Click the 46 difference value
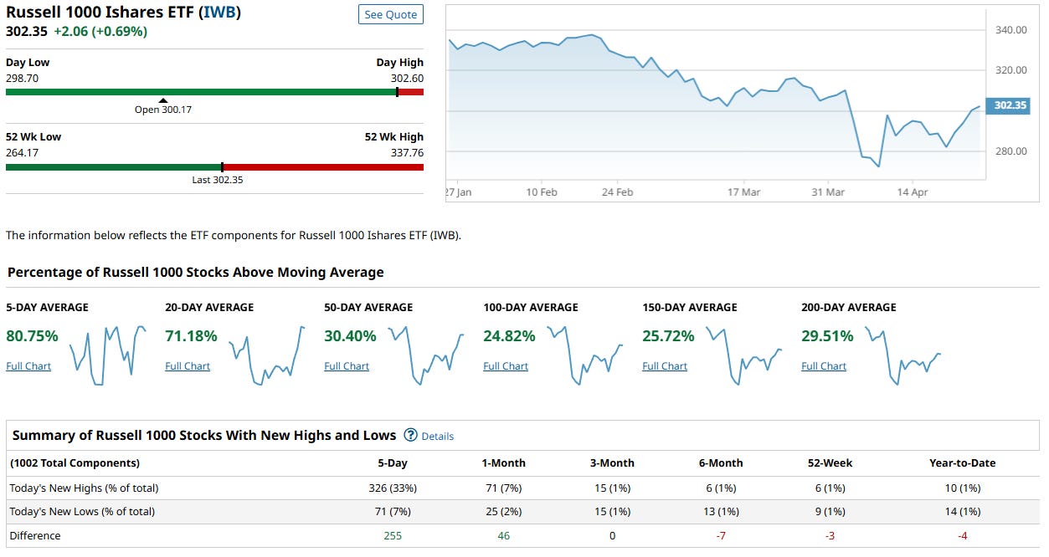Viewport: 1049px width, 557px height. (503, 535)
